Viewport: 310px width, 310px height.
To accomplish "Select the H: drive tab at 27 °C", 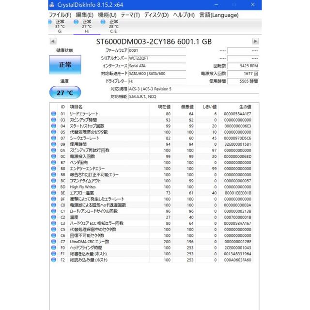I will pos(87,27).
